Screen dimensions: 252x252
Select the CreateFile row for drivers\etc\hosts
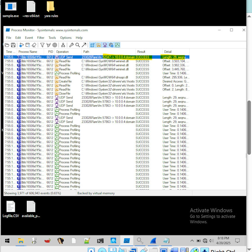97,81
